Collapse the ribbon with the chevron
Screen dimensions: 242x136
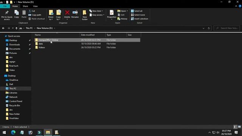(236, 6)
